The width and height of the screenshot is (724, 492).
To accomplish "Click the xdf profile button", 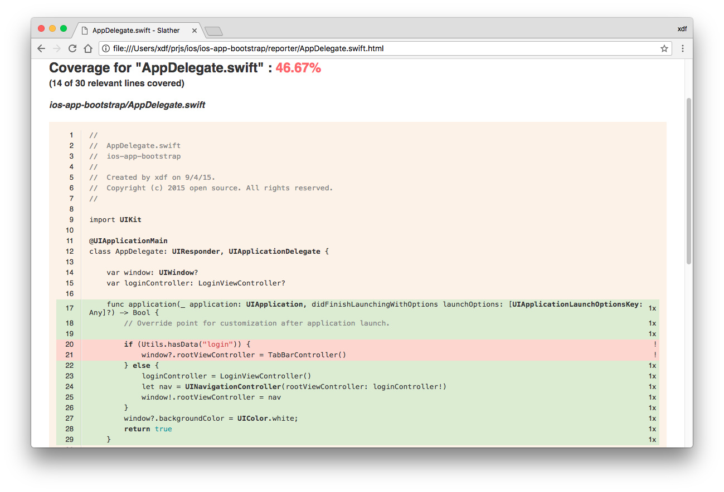I will [682, 29].
